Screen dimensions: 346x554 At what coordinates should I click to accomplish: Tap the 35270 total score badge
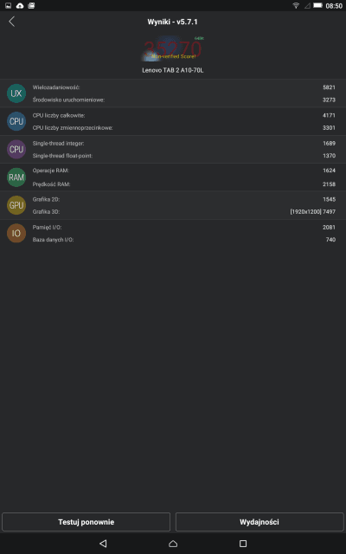click(173, 48)
